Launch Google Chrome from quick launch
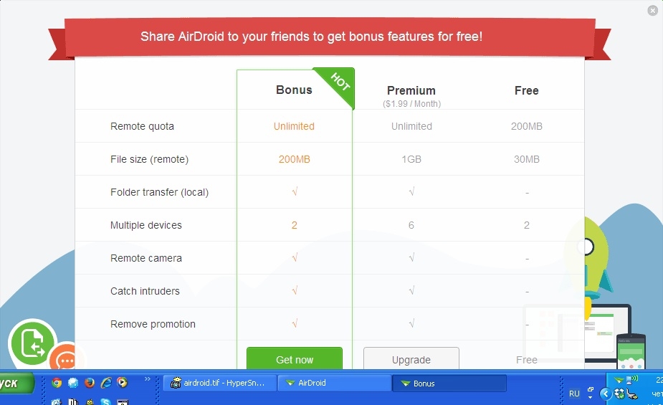 pyautogui.click(x=57, y=383)
